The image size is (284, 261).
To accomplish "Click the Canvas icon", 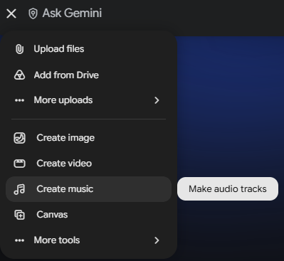I will (19, 215).
